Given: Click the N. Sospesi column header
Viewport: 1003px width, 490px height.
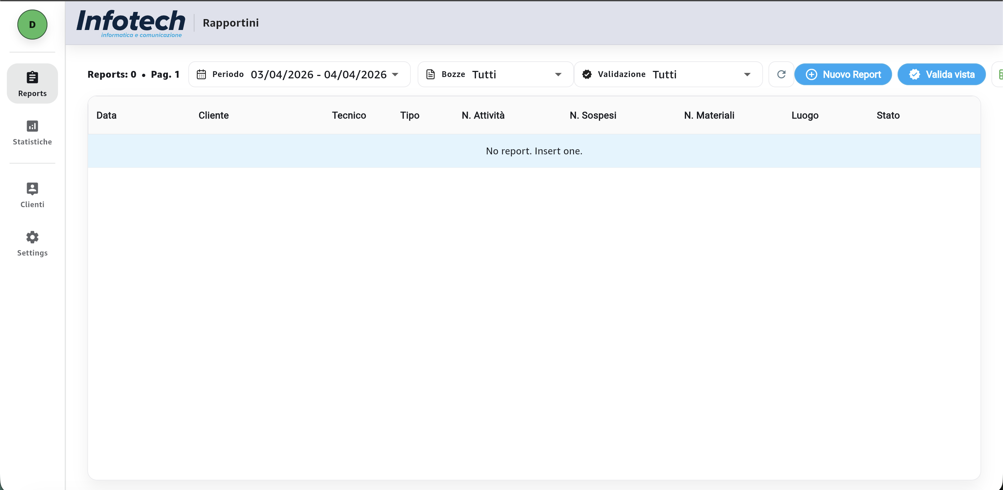Looking at the screenshot, I should point(593,115).
